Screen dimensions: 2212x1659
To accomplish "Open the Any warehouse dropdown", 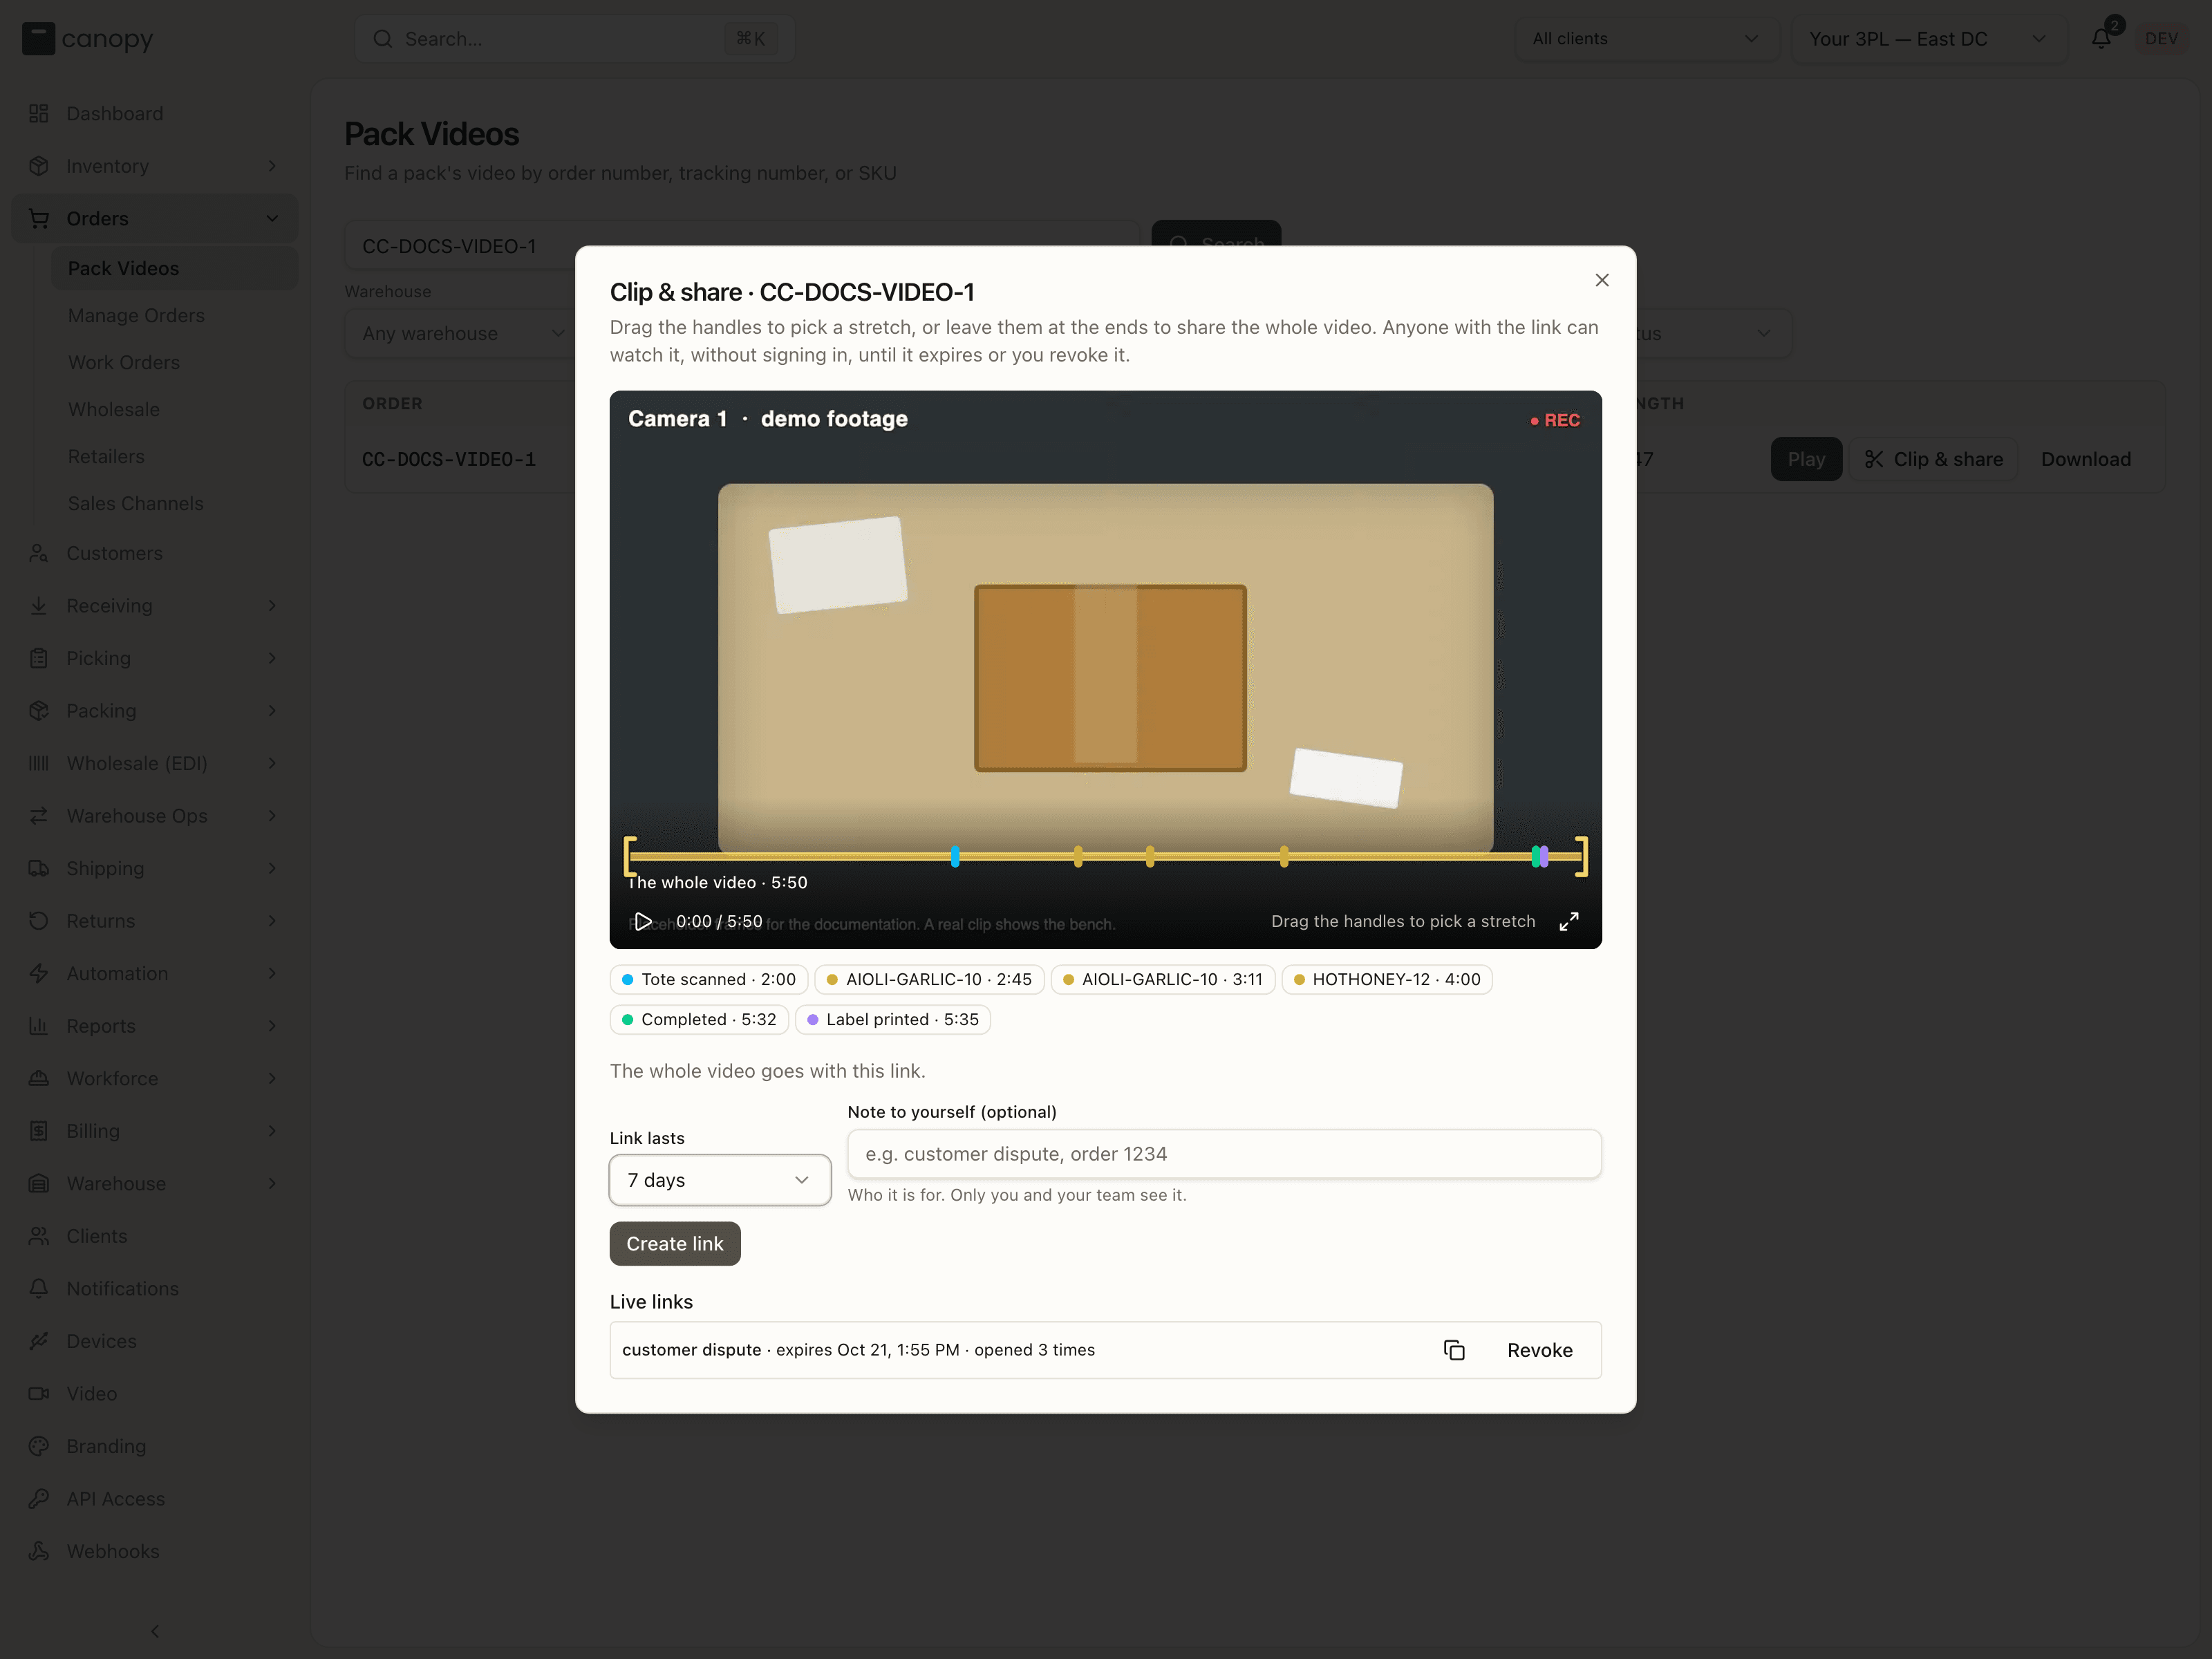I will coord(460,333).
